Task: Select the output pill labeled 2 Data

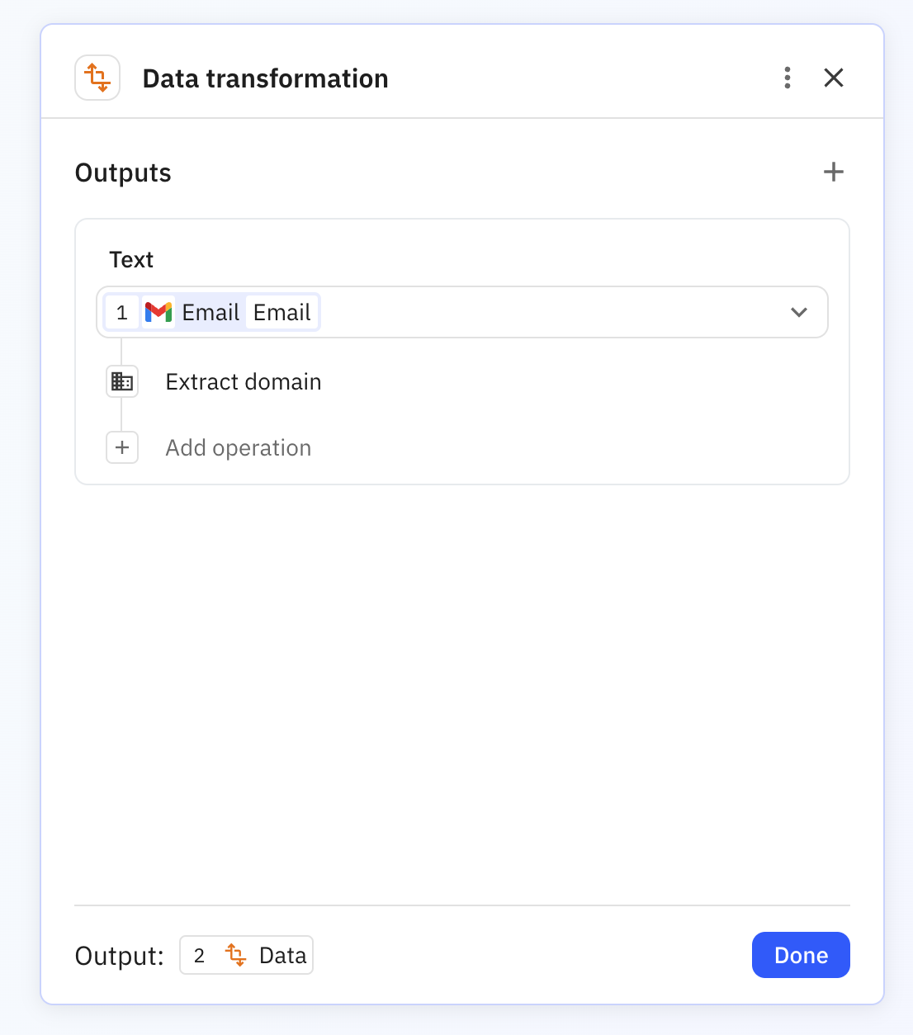Action: pyautogui.click(x=246, y=955)
